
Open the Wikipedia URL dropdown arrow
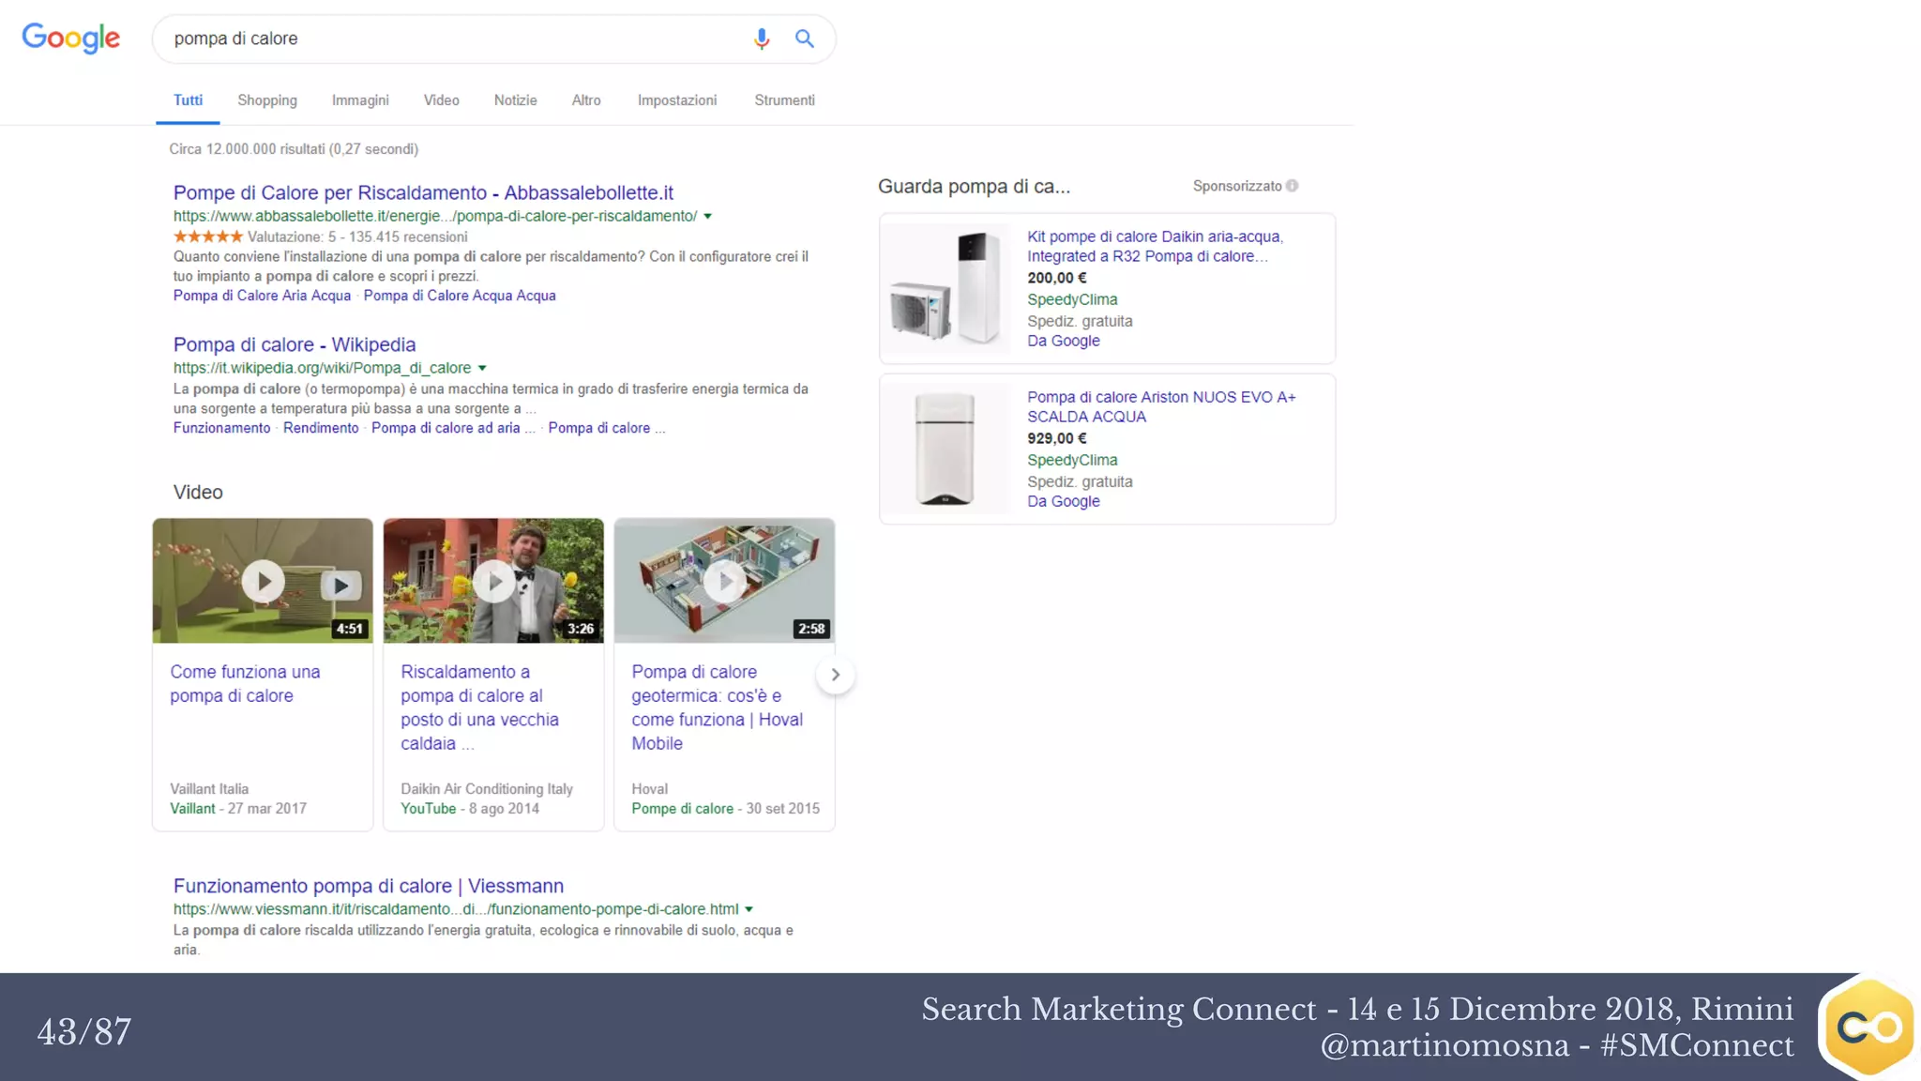[x=482, y=369]
